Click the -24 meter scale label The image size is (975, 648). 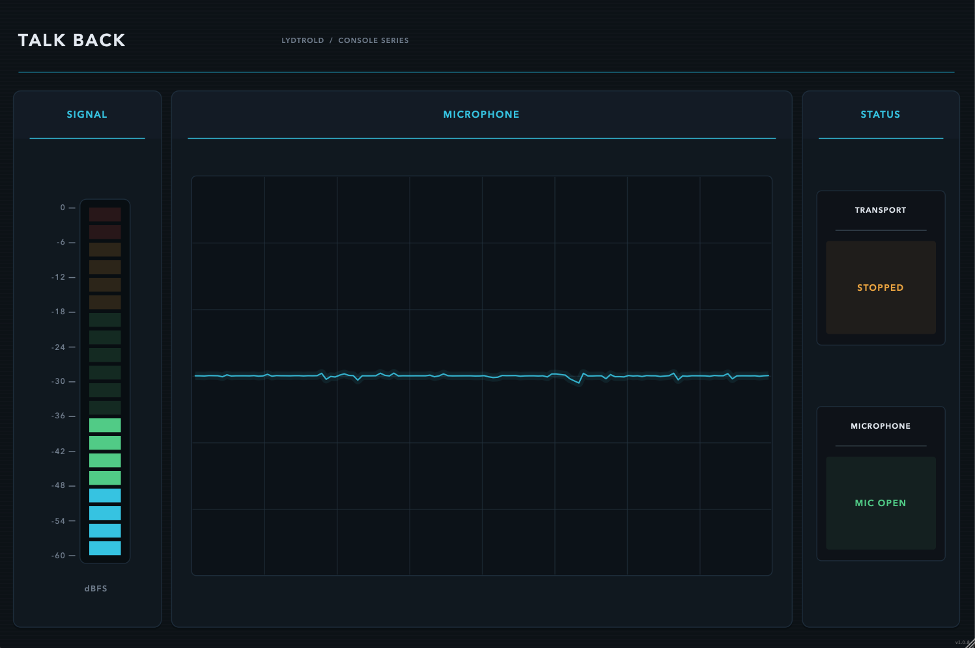[59, 347]
